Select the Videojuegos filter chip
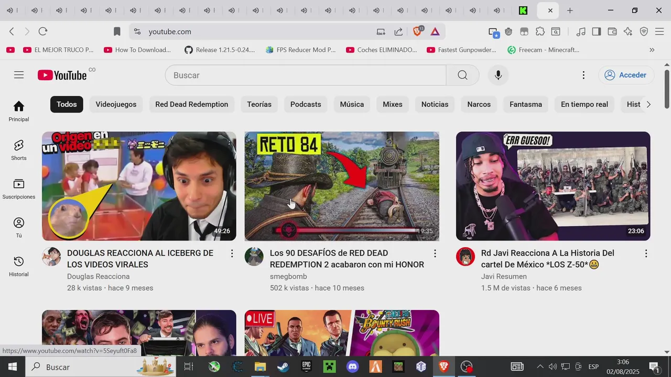671x377 pixels. [116, 104]
